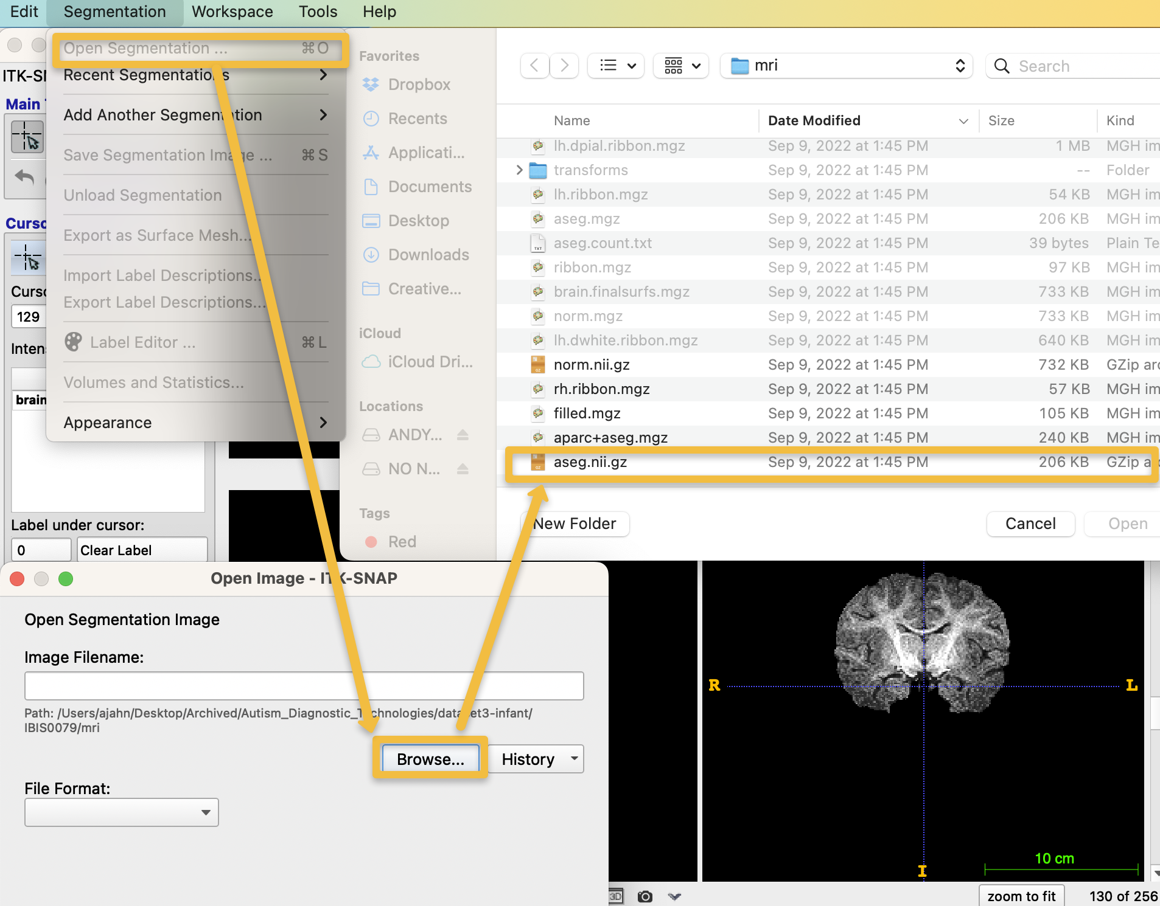Click the aseg.nii.gz file icon
This screenshot has height=906, width=1160.
[x=538, y=462]
